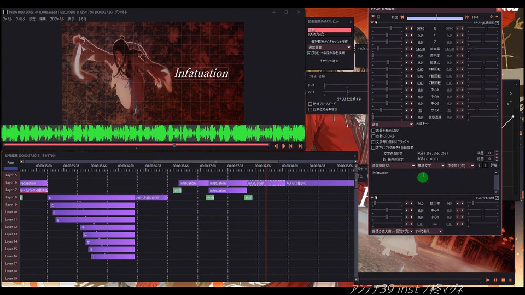
Task: Open 表示 menu
Action: point(71,19)
